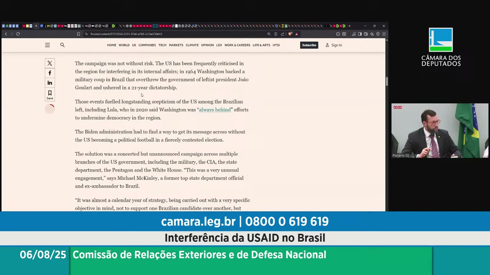Open WORK & CAREERS section
Image resolution: width=490 pixels, height=275 pixels.
pos(237,45)
